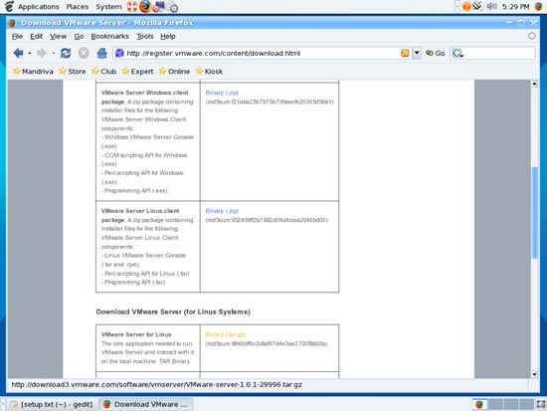547x411 pixels.
Task: Click the URL address input field
Action: coord(263,53)
